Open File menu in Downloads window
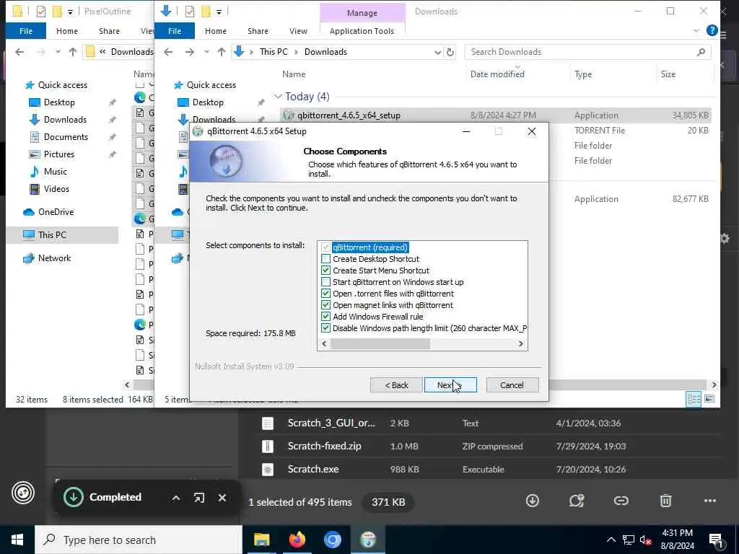This screenshot has height=554, width=739. pyautogui.click(x=175, y=30)
